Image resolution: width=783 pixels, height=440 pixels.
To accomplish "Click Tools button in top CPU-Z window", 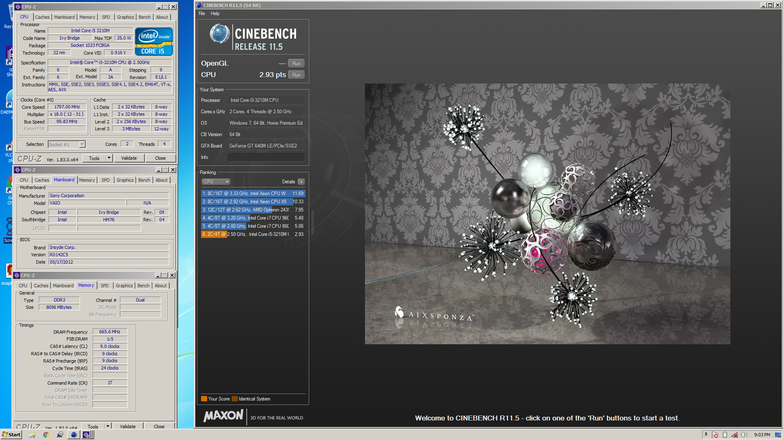I will pyautogui.click(x=94, y=158).
